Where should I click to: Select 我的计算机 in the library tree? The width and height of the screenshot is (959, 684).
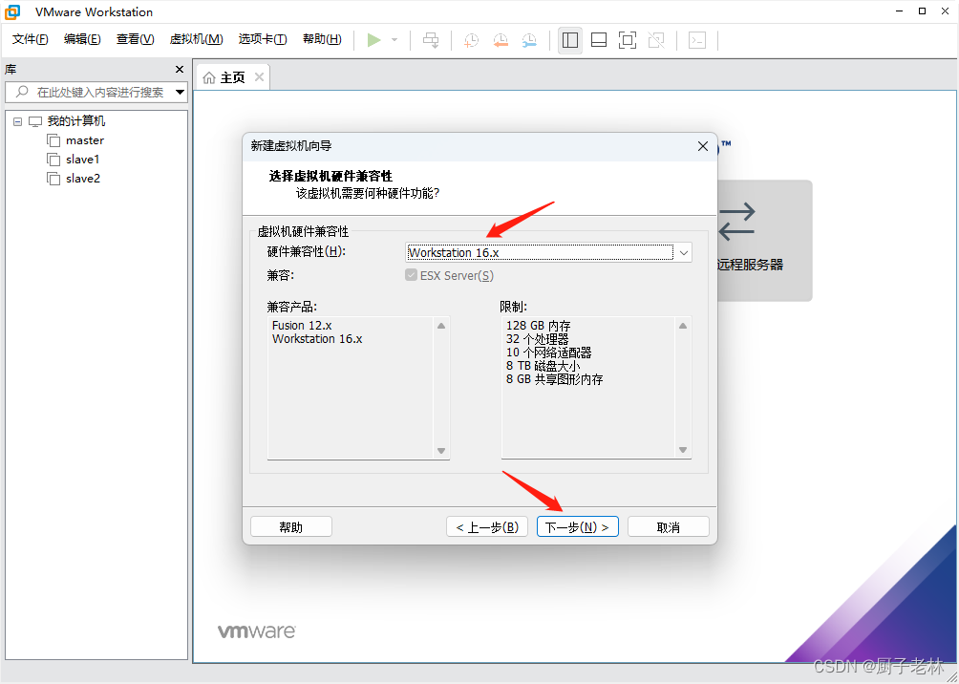(x=76, y=121)
